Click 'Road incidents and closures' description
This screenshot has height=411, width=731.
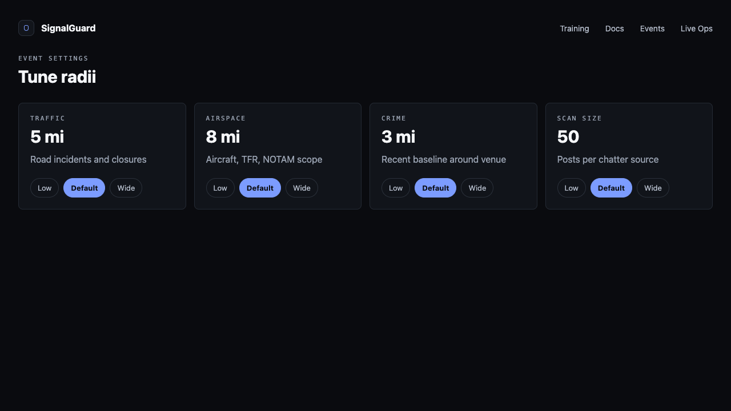(89, 159)
